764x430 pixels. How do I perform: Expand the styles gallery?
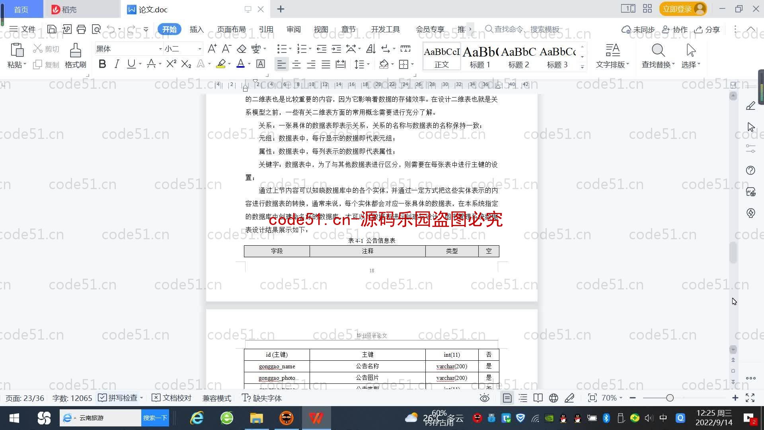click(582, 66)
